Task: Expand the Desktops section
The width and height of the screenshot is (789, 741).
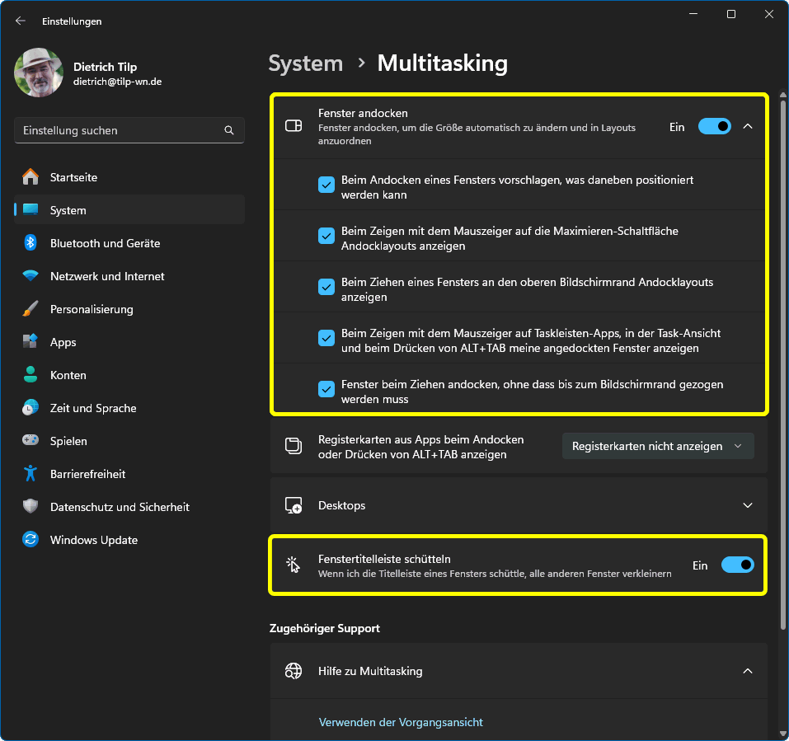Action: 747,505
